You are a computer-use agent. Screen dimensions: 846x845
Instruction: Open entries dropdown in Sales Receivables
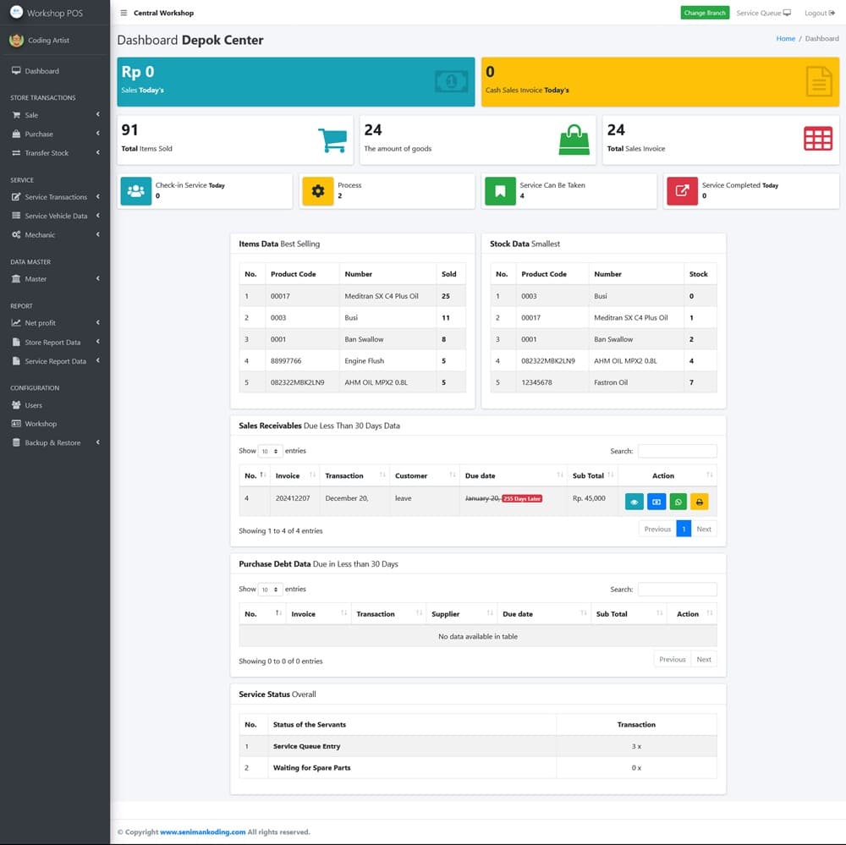click(x=270, y=452)
